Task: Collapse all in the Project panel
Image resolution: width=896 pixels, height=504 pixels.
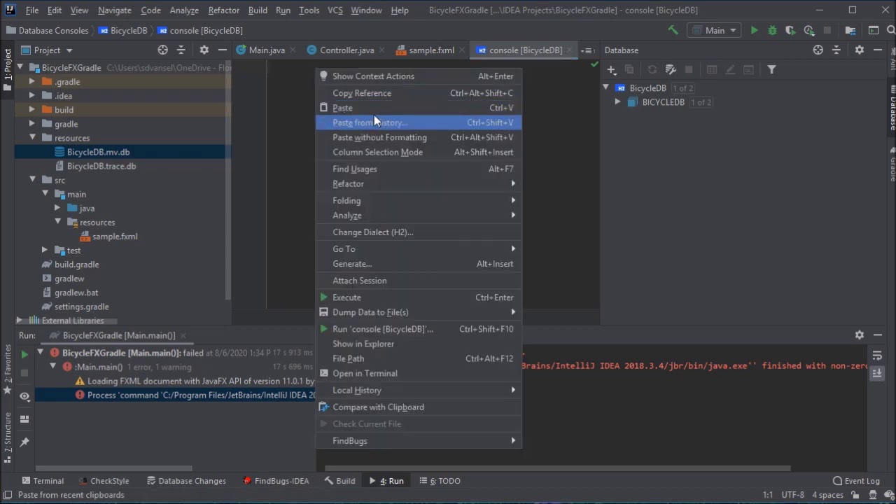Action: click(x=181, y=50)
